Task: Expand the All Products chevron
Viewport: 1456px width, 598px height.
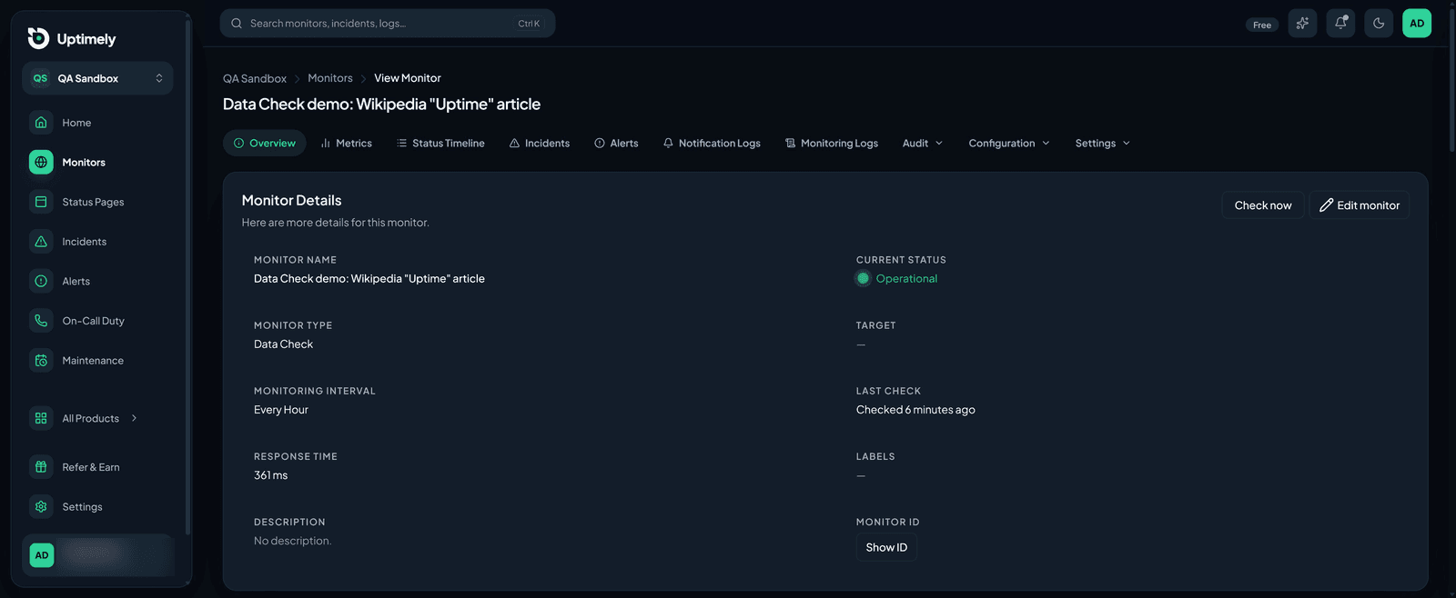Action: click(x=134, y=418)
